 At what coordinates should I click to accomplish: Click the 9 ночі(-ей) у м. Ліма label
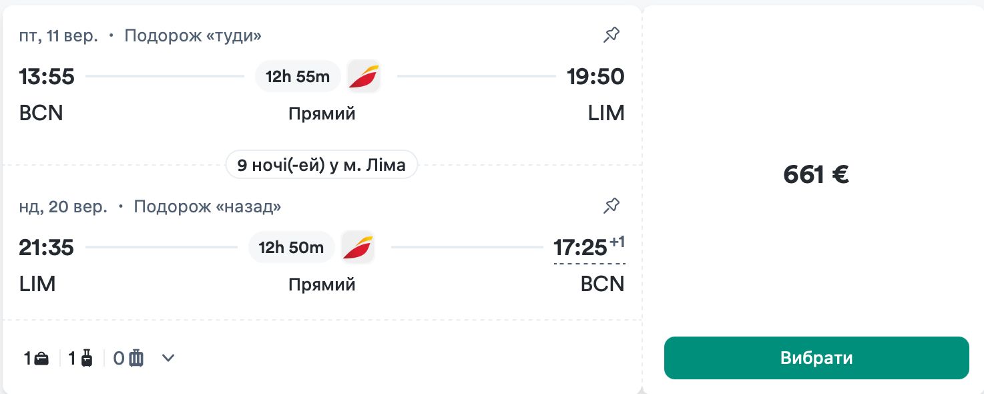[322, 165]
